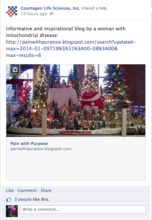Click the 'shared a link.' text
This screenshot has width=152, height=220.
pyautogui.click(x=94, y=8)
